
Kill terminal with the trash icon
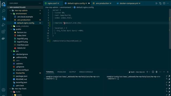tap(157, 72)
